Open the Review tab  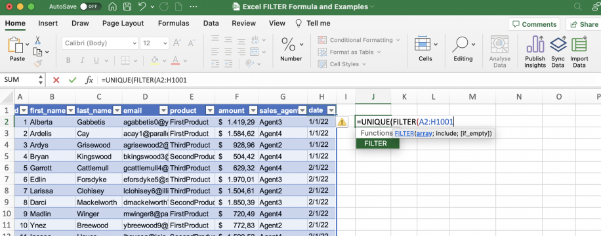point(244,24)
